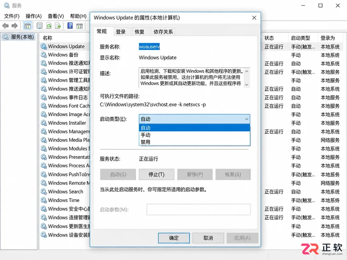This screenshot has height=260, width=347.
Task: Open the 查看(V) menu
Action: [56, 16]
